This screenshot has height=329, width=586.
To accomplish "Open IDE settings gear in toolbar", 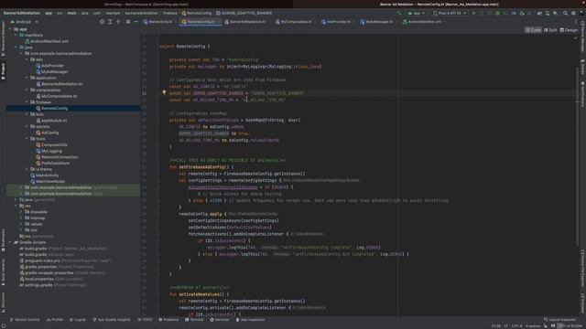I will point(573,13).
